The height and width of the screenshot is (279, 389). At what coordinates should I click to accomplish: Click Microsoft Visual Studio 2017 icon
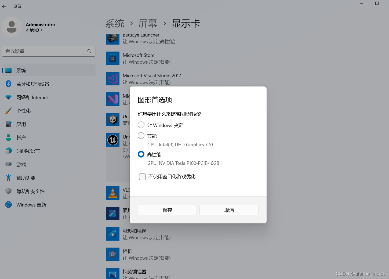(113, 79)
